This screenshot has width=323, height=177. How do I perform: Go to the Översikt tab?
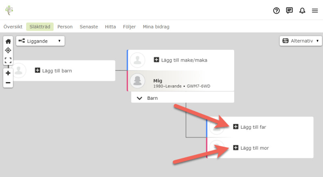coord(13,27)
